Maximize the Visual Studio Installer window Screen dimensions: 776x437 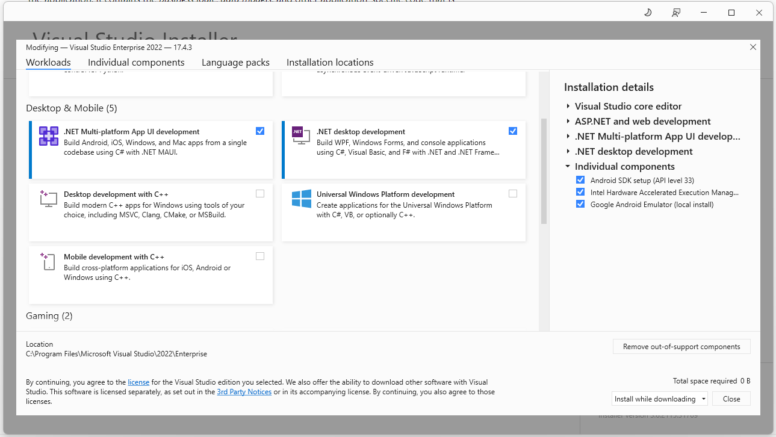click(x=731, y=13)
